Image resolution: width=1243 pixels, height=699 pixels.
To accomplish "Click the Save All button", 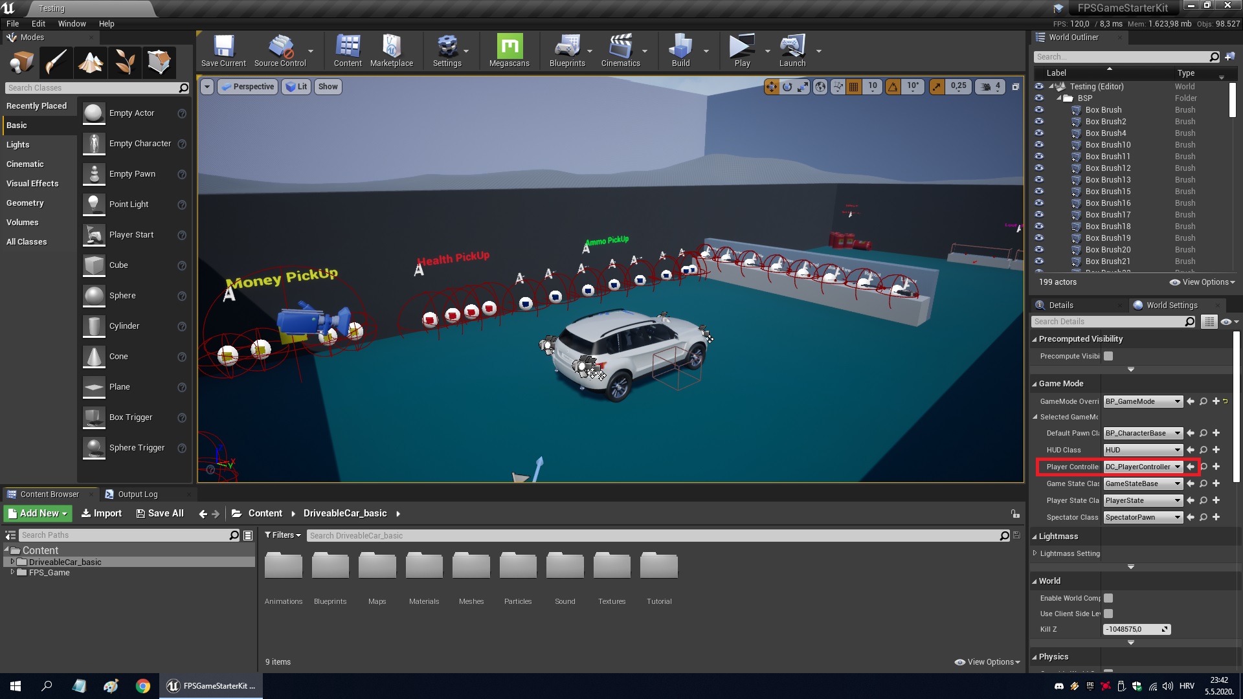I will [x=160, y=513].
